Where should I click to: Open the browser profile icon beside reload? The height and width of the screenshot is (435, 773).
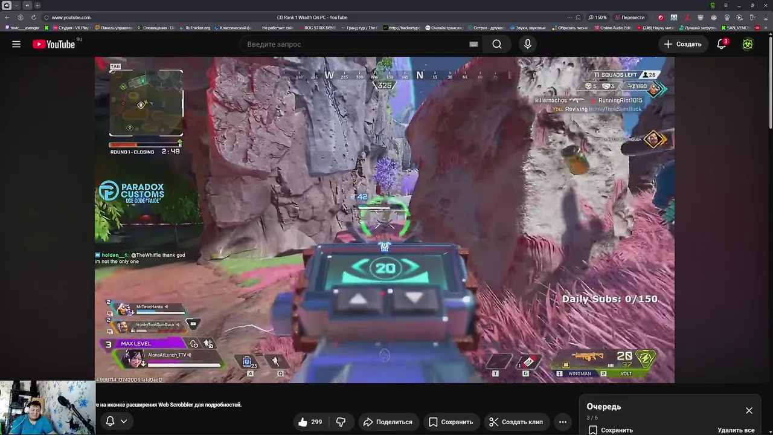(x=21, y=18)
